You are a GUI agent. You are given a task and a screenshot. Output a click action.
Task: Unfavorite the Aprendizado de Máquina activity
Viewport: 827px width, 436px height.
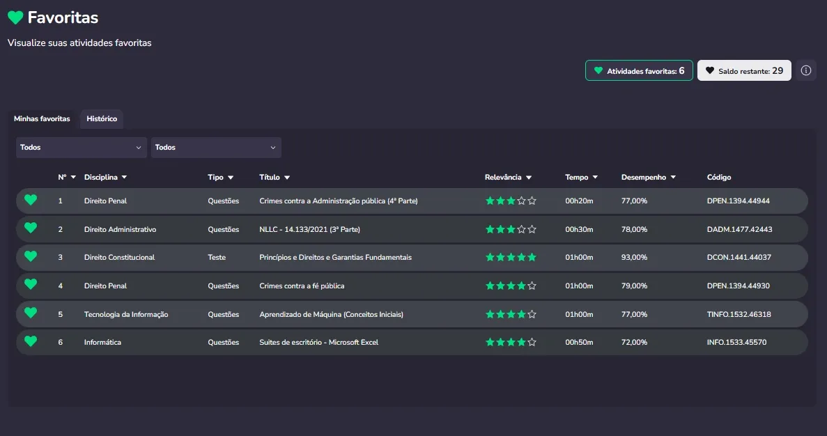point(31,313)
